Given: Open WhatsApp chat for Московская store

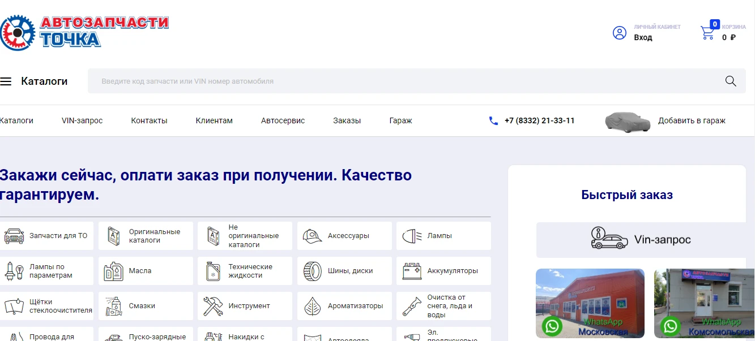Looking at the screenshot, I should pyautogui.click(x=552, y=326).
